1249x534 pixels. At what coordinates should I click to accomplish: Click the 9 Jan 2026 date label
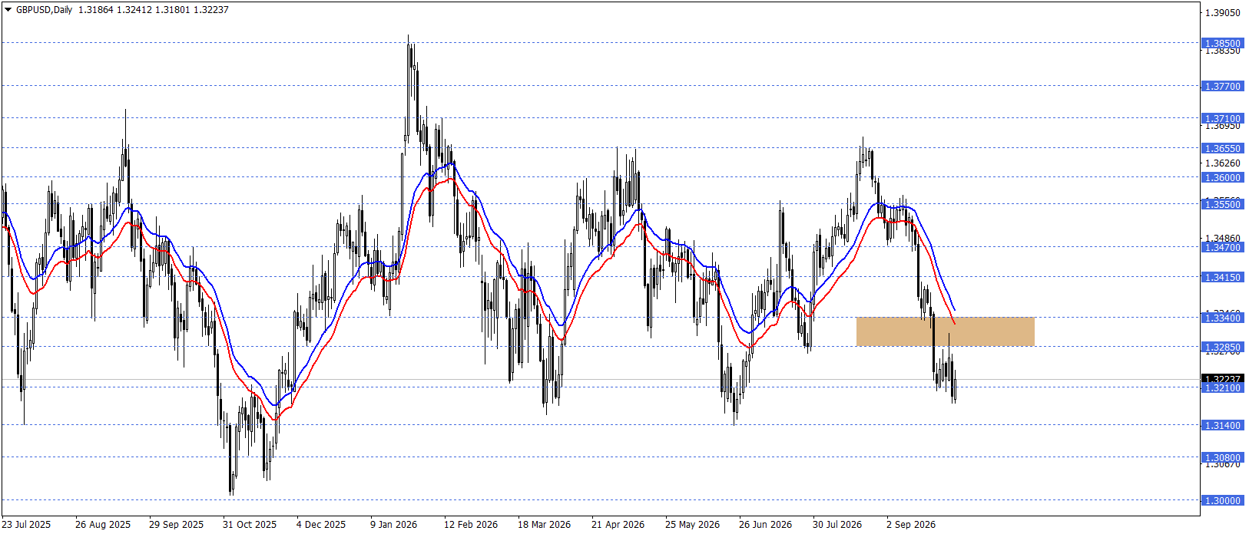coord(394,525)
